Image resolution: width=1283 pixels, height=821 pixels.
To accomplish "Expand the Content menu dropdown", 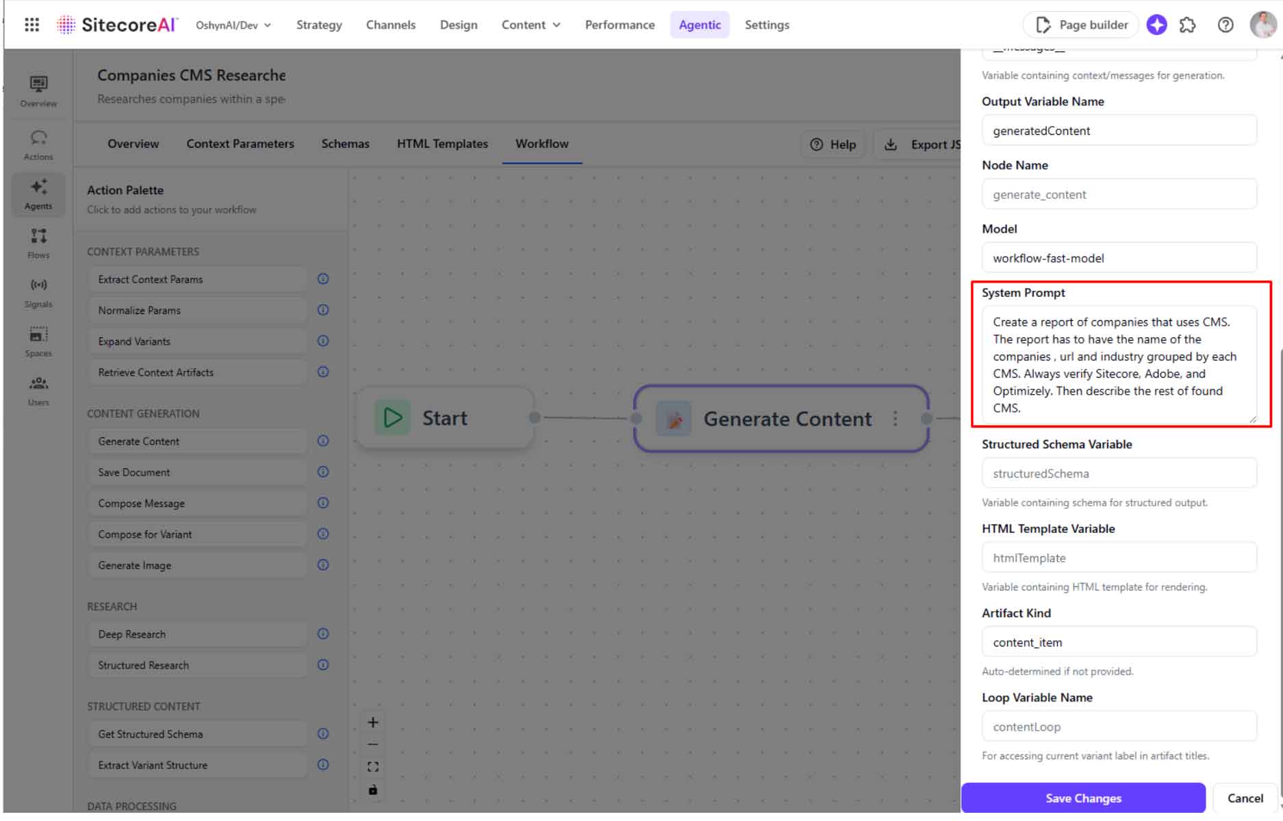I will (x=531, y=25).
